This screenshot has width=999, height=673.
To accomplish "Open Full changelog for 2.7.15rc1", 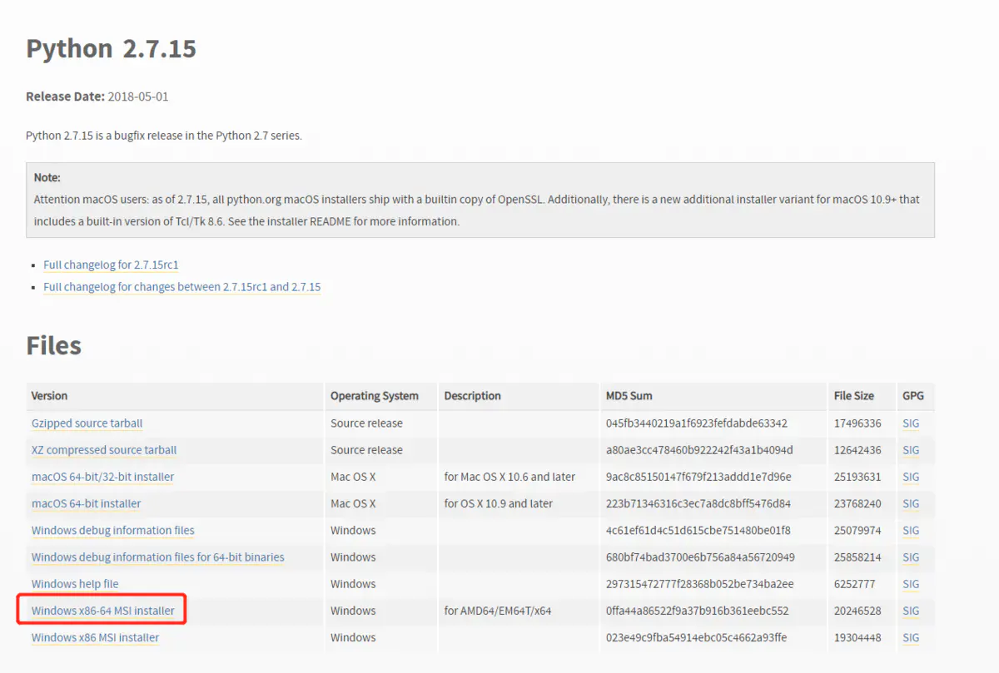I will (x=111, y=265).
